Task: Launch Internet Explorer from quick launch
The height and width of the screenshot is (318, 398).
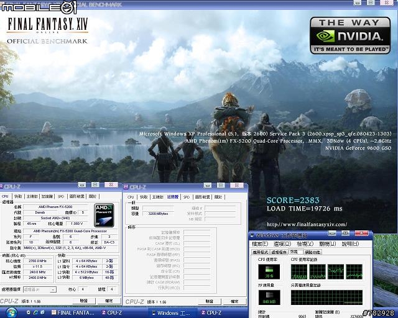Action: pos(35,312)
